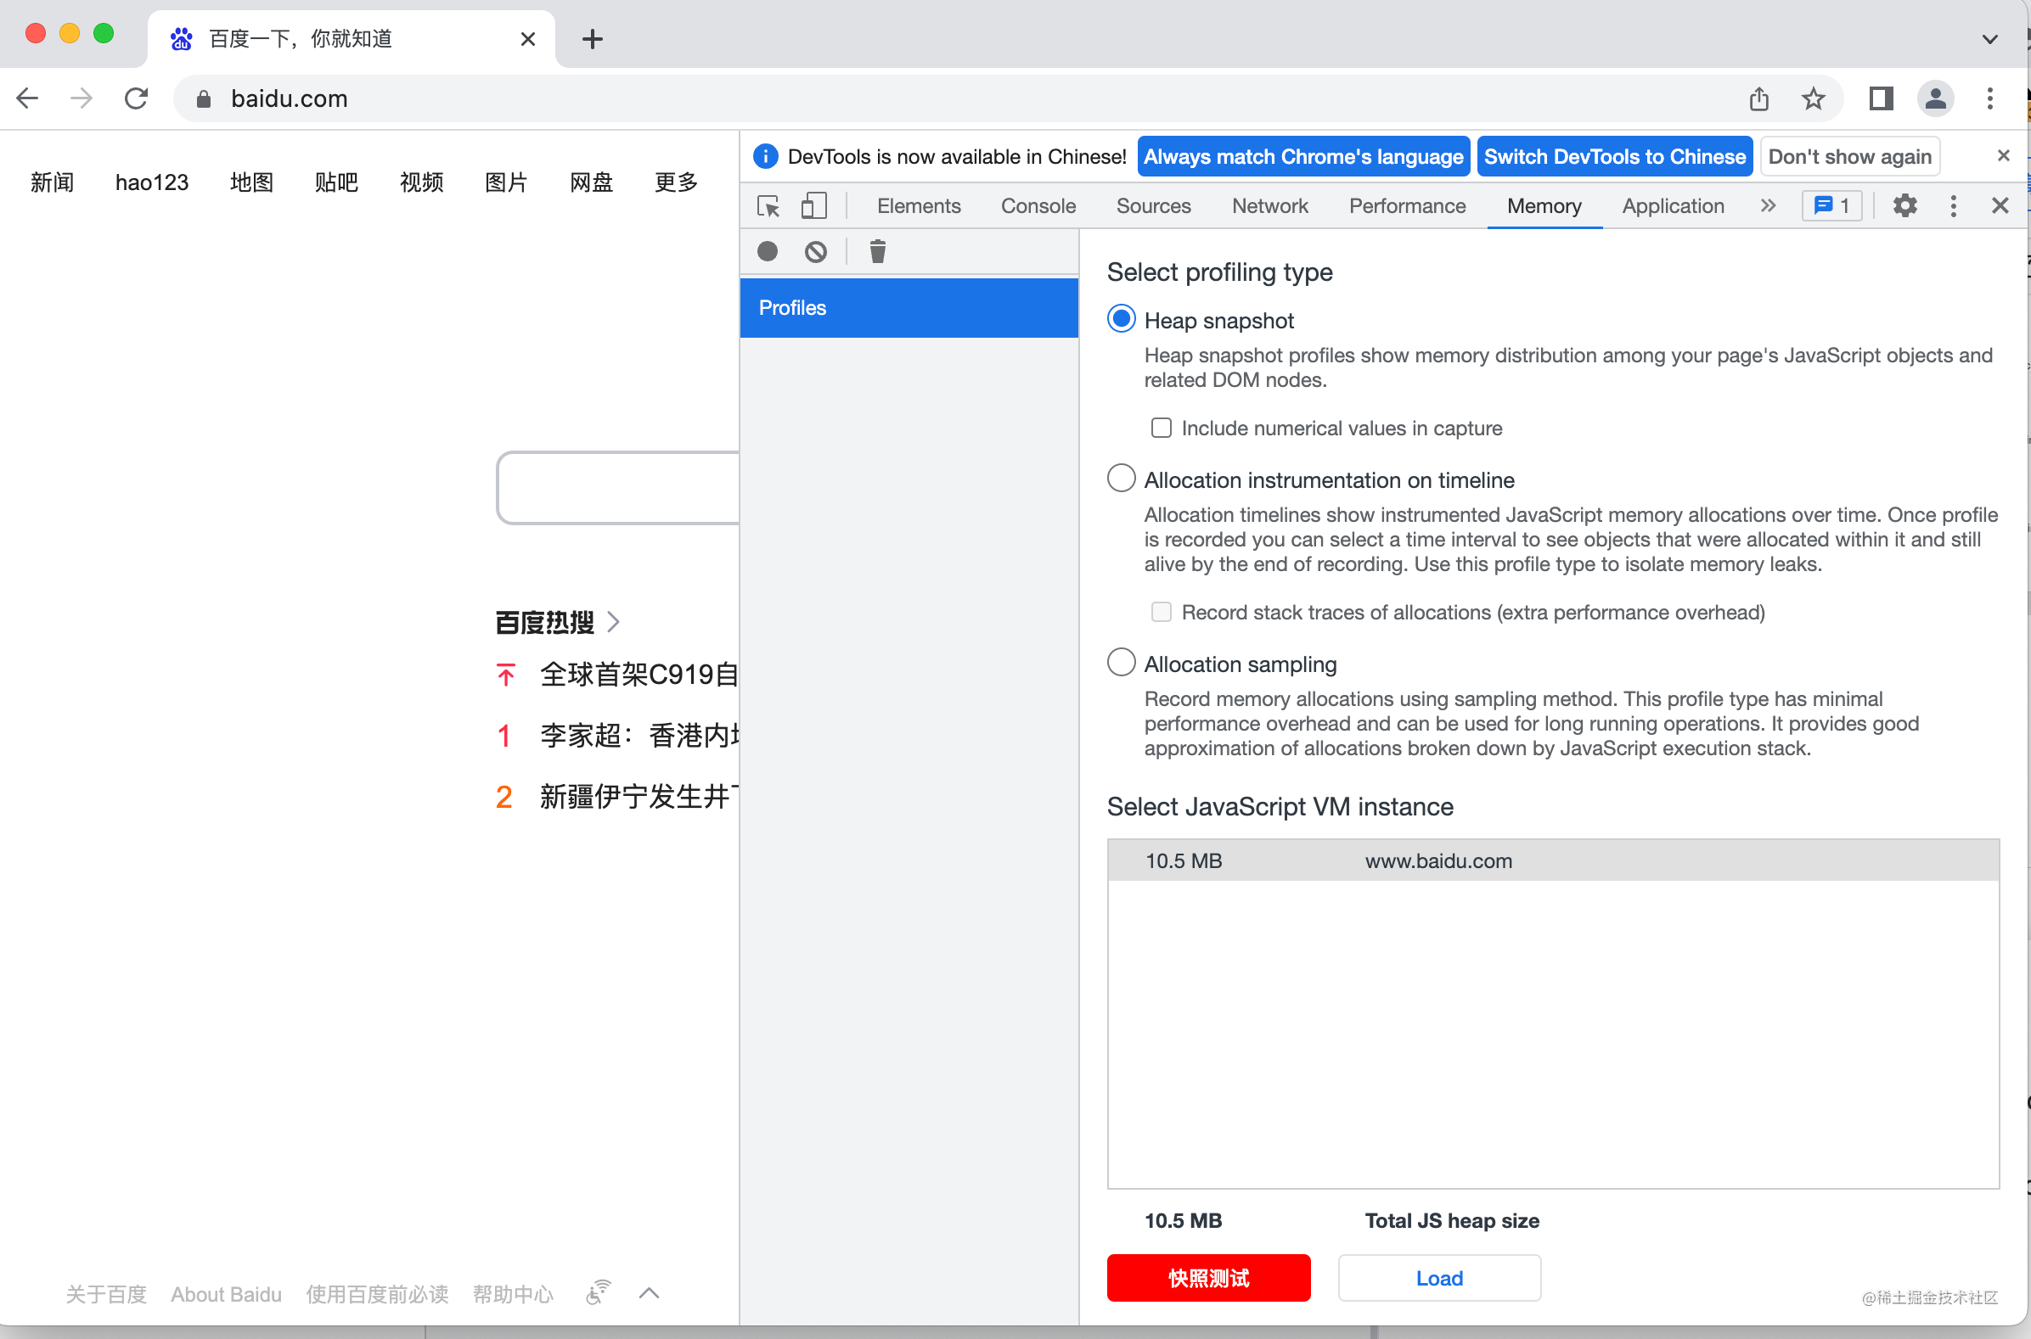Click the clear all profiles icon
Viewport: 2031px width, 1339px height.
(815, 251)
